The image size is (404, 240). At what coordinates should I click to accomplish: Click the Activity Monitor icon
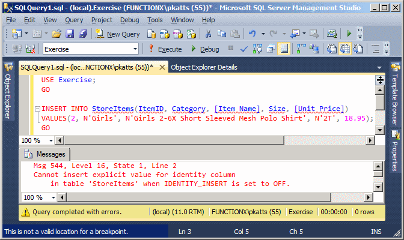coord(332,34)
